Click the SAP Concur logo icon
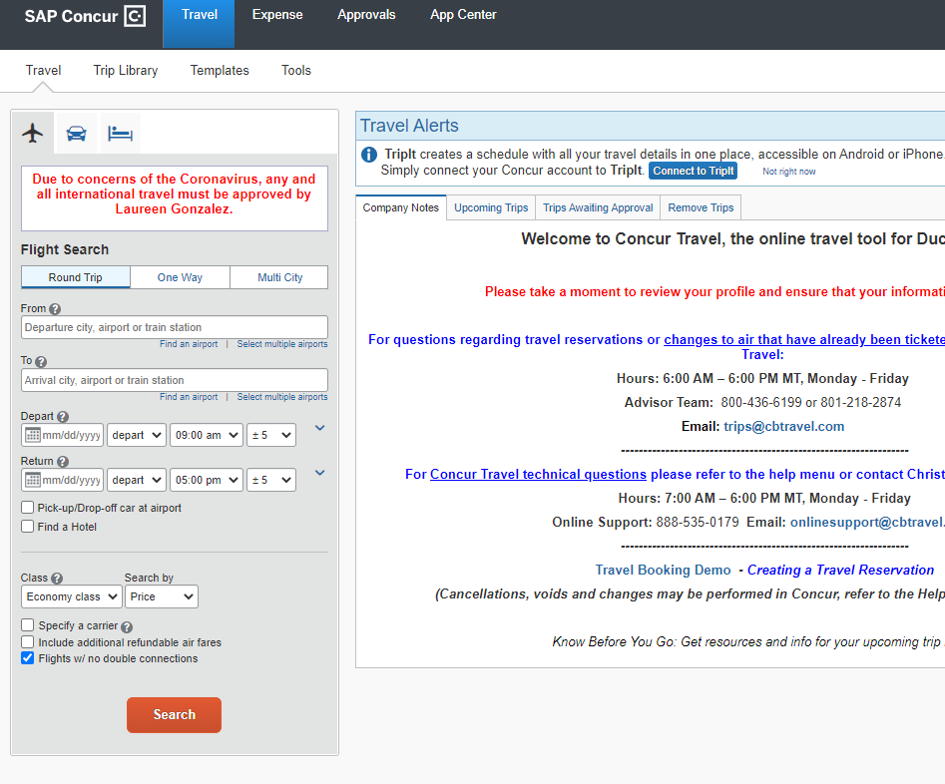The image size is (945, 784). pos(135,16)
